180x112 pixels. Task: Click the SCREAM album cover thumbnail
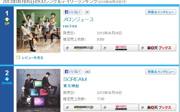[38, 90]
